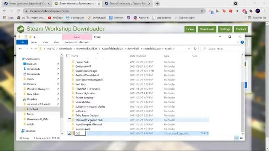Open the Share ribbon tab
This screenshot has height=151, width=269.
[x=45, y=42]
